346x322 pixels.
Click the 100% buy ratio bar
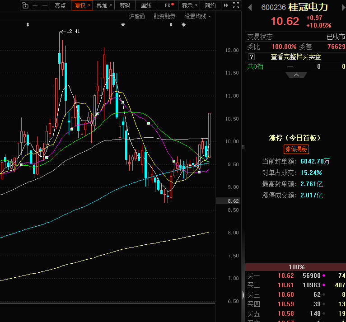[x=295, y=267]
